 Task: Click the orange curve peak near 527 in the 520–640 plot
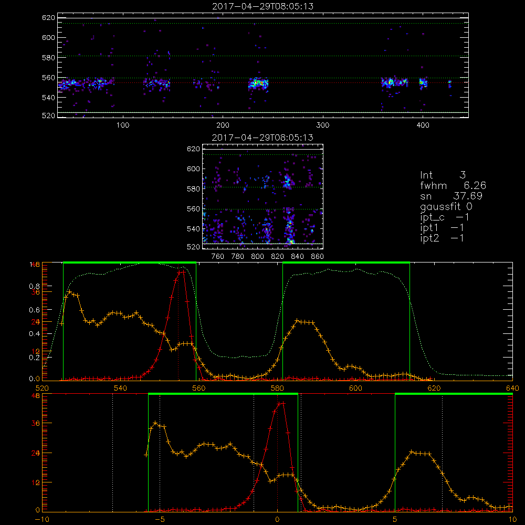pyautogui.click(x=70, y=291)
